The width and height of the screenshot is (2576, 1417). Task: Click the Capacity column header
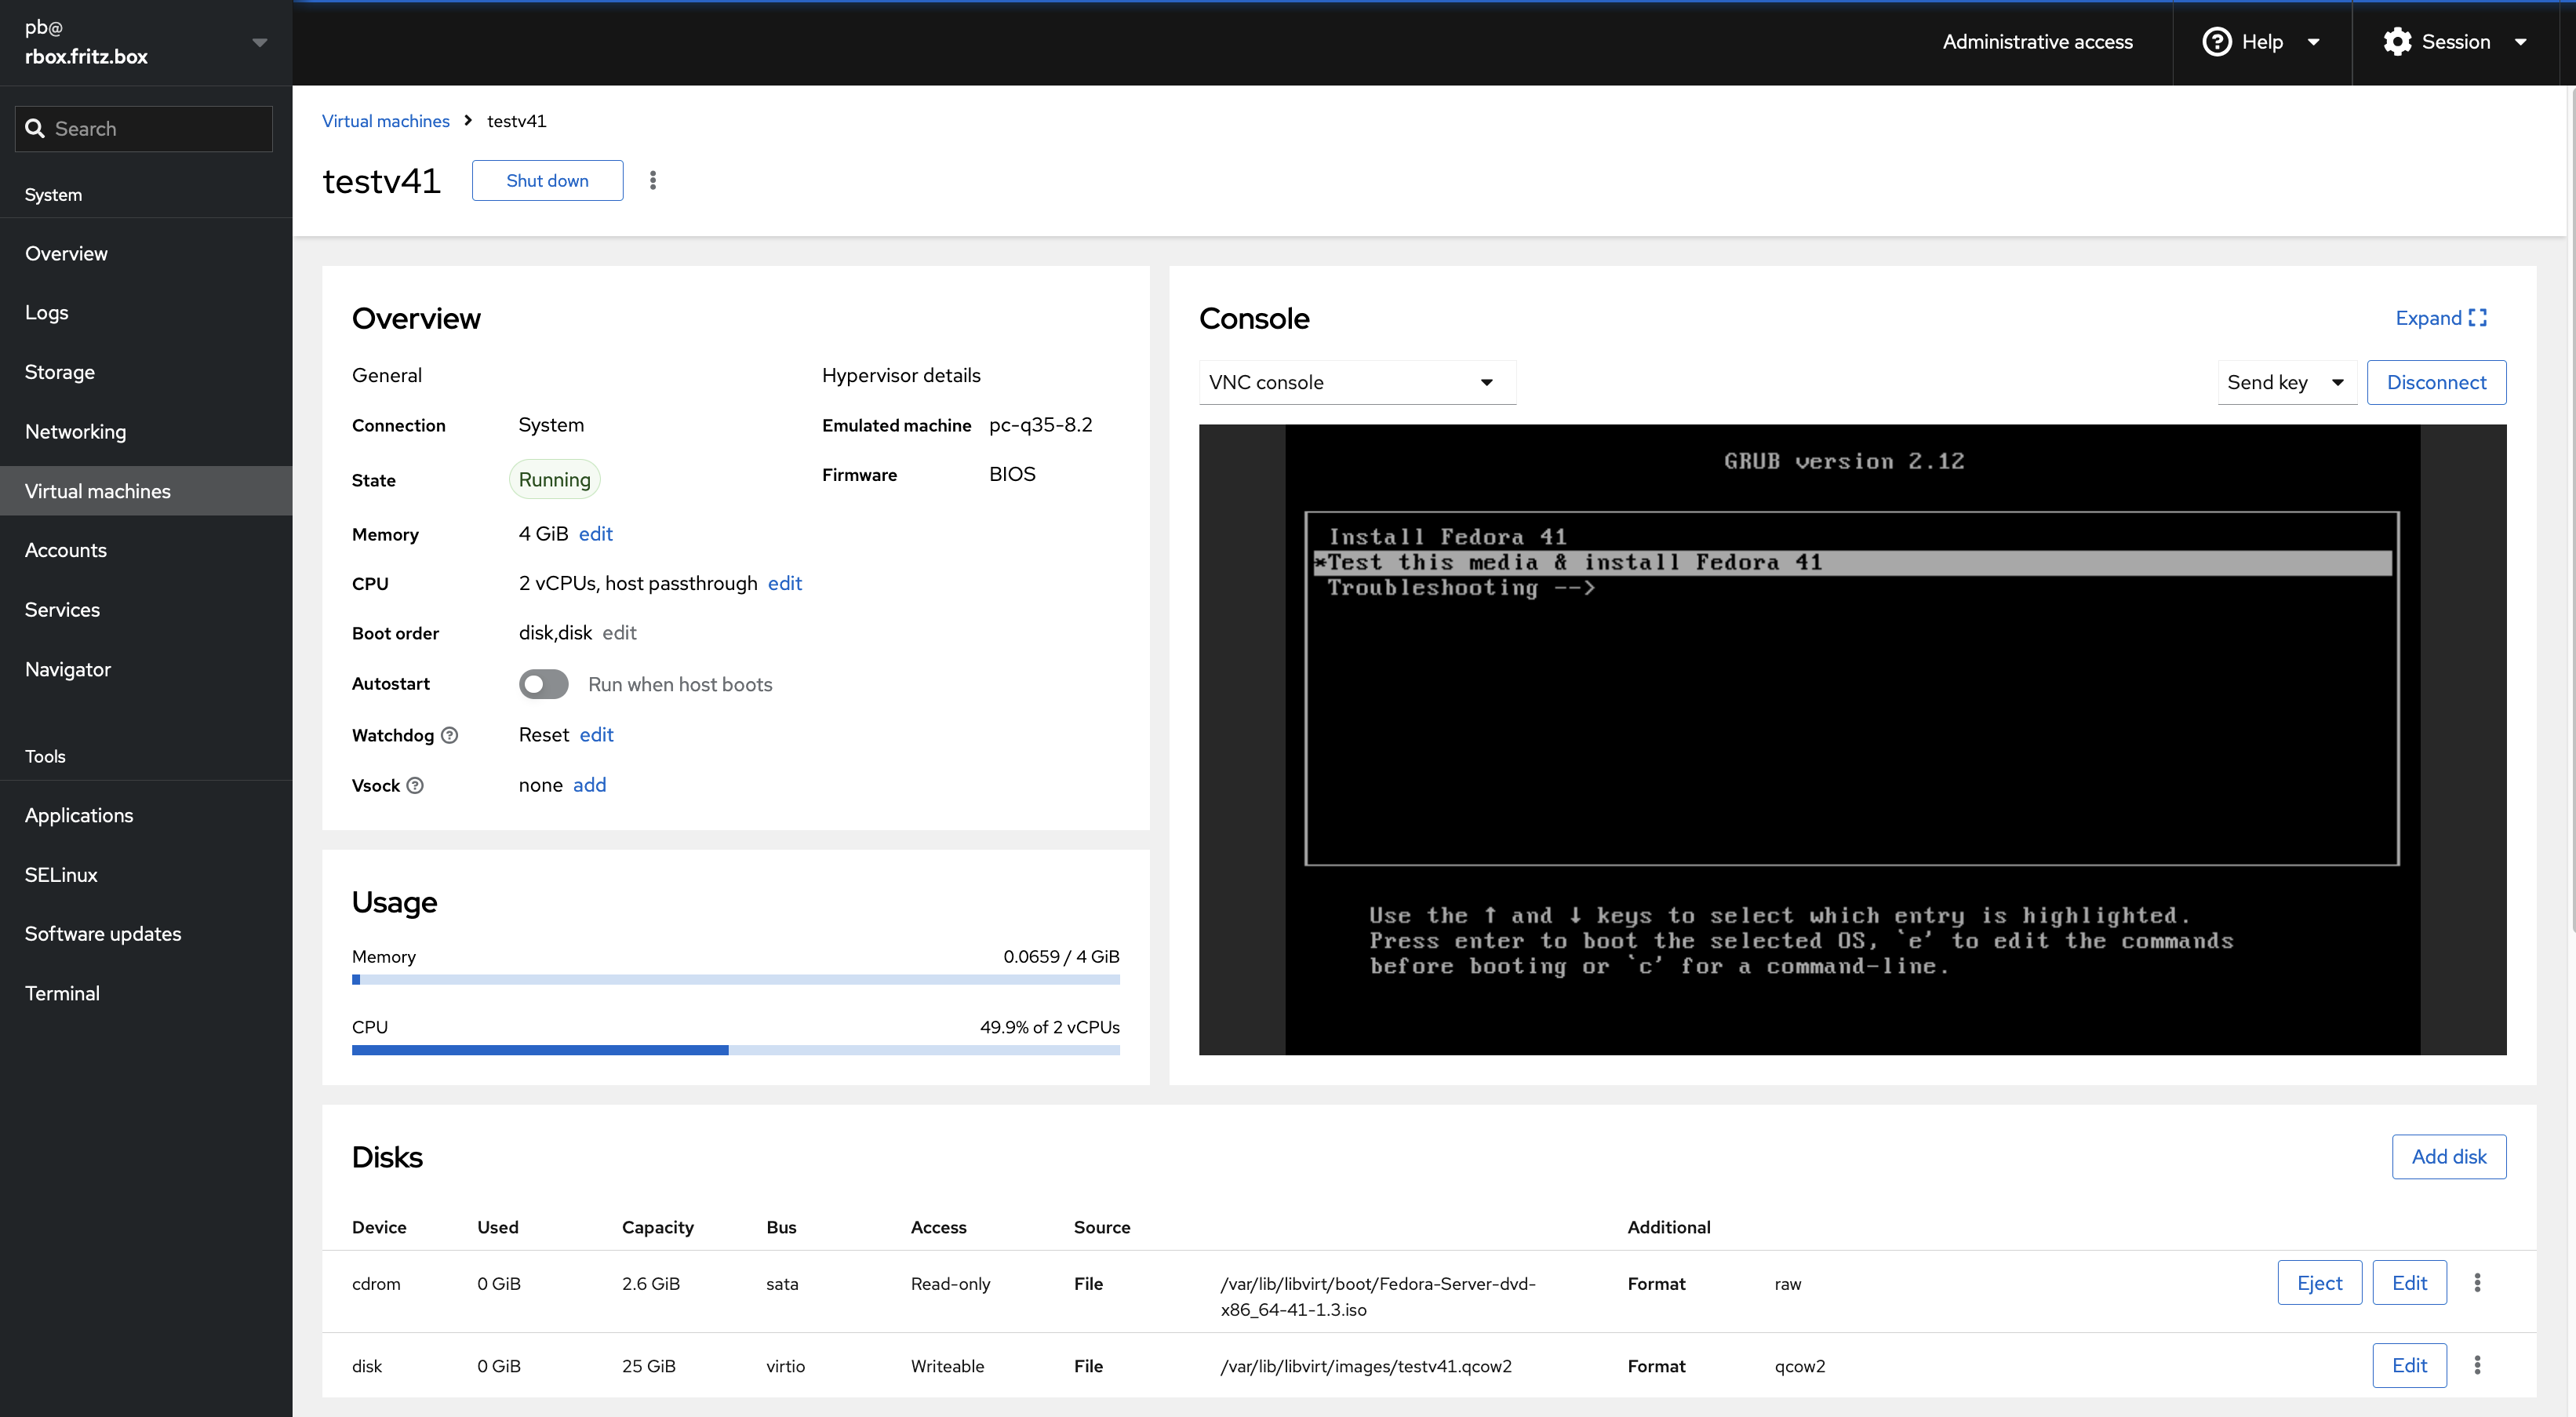[x=657, y=1228]
